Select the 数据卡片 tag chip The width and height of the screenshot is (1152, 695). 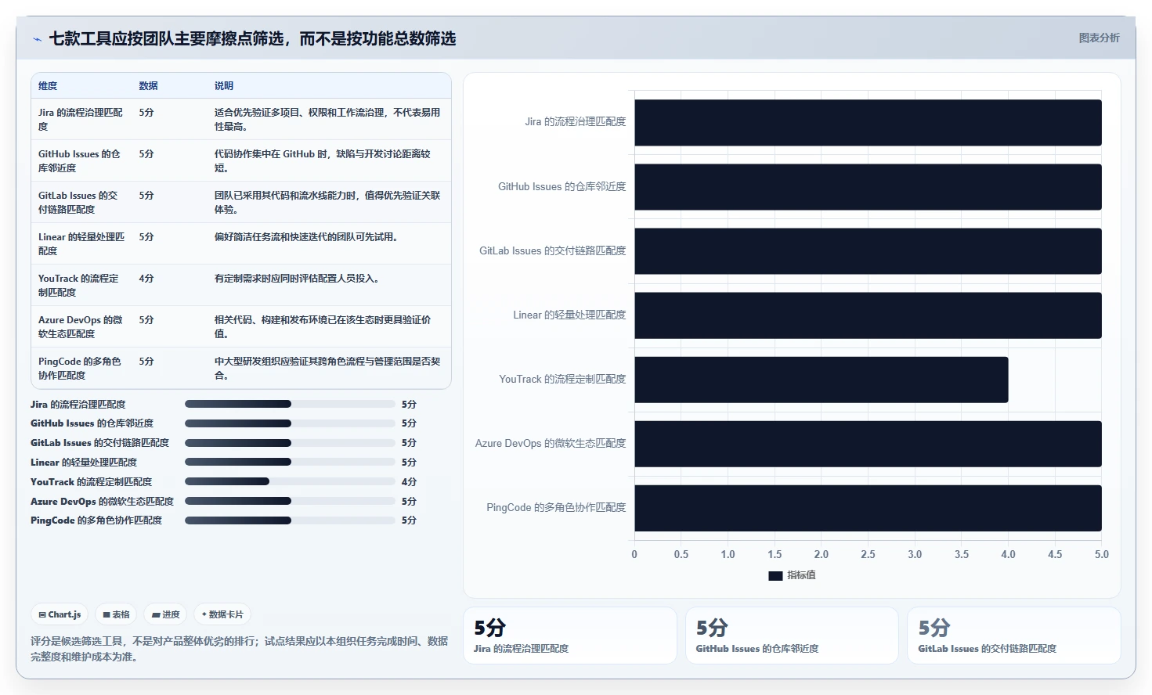(x=222, y=614)
